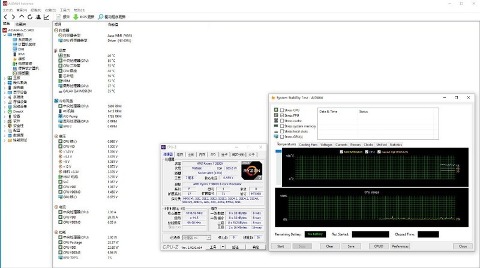Image resolution: width=480 pixels, height=268 pixels.
Task: Enable the Stress system memory checkbox
Action: 282,126
